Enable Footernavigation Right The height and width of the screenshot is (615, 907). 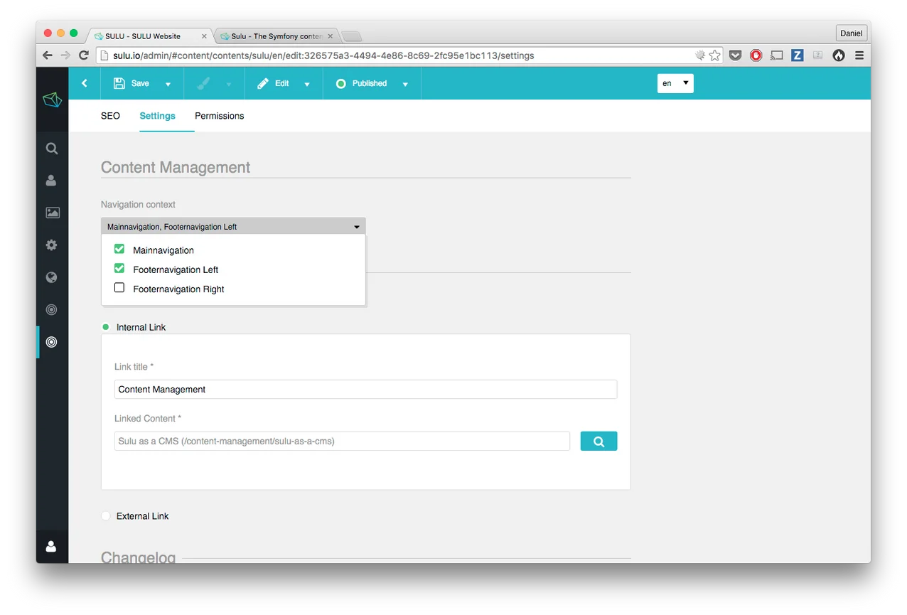point(119,288)
